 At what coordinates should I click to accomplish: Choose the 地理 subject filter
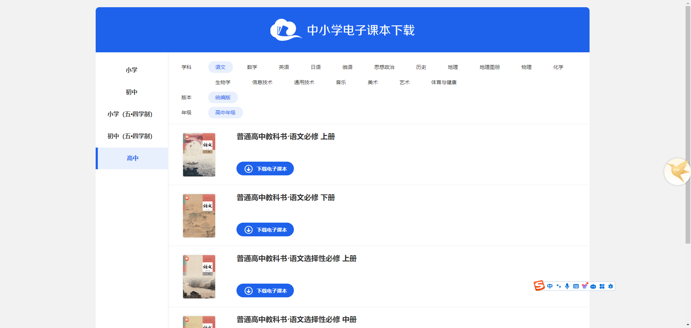click(x=453, y=67)
